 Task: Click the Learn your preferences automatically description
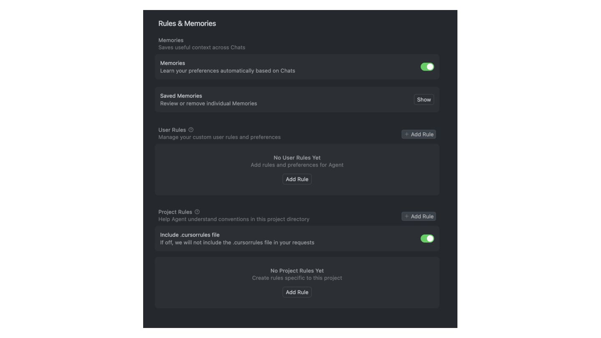pos(227,71)
